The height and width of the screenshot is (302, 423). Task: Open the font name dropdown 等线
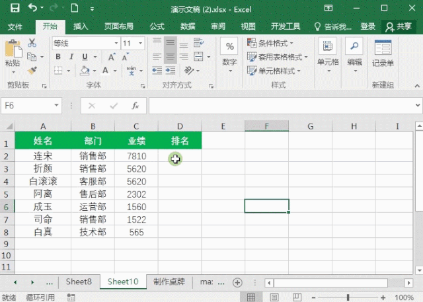pos(116,43)
